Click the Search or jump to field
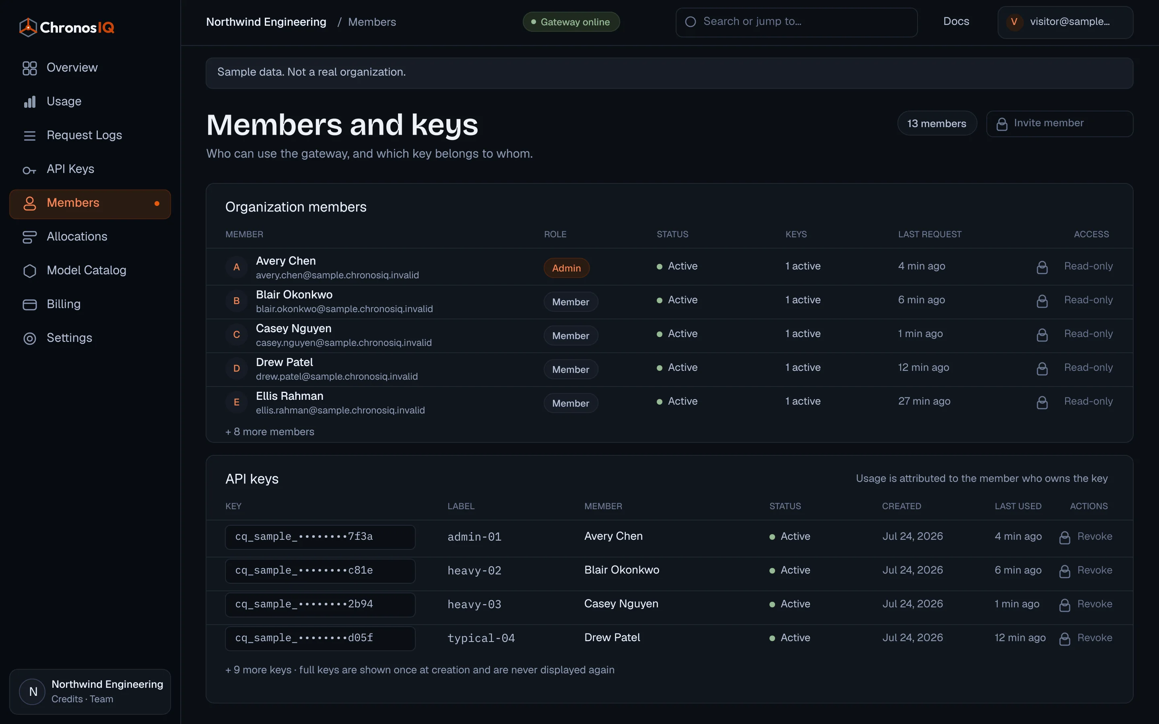This screenshot has height=724, width=1159. click(796, 22)
